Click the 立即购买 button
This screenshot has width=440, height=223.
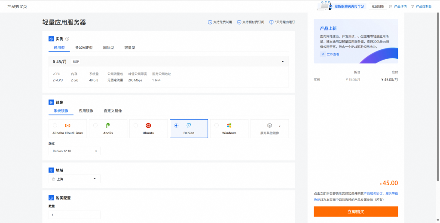click(x=355, y=211)
